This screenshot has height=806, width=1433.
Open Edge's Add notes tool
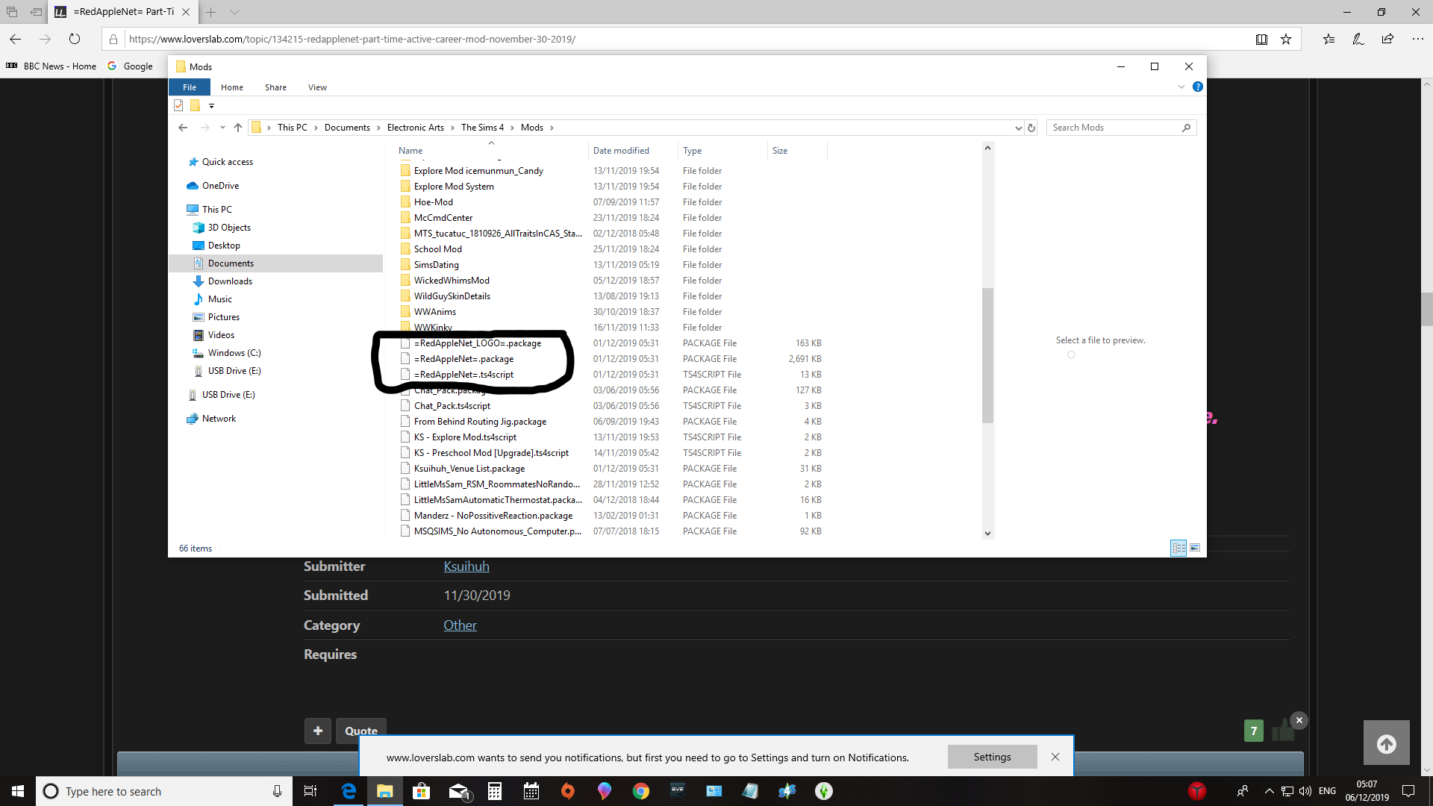coord(1358,39)
